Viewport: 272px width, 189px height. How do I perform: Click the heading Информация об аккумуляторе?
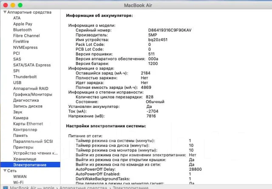point(99,16)
